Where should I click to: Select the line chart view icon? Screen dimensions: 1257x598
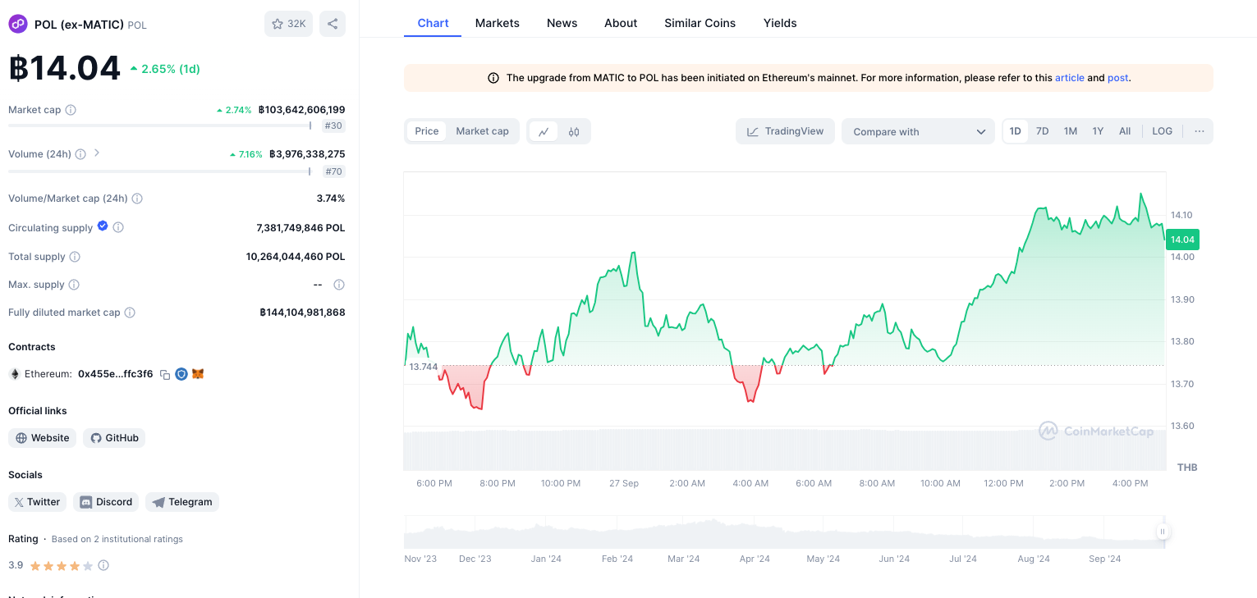coord(544,131)
